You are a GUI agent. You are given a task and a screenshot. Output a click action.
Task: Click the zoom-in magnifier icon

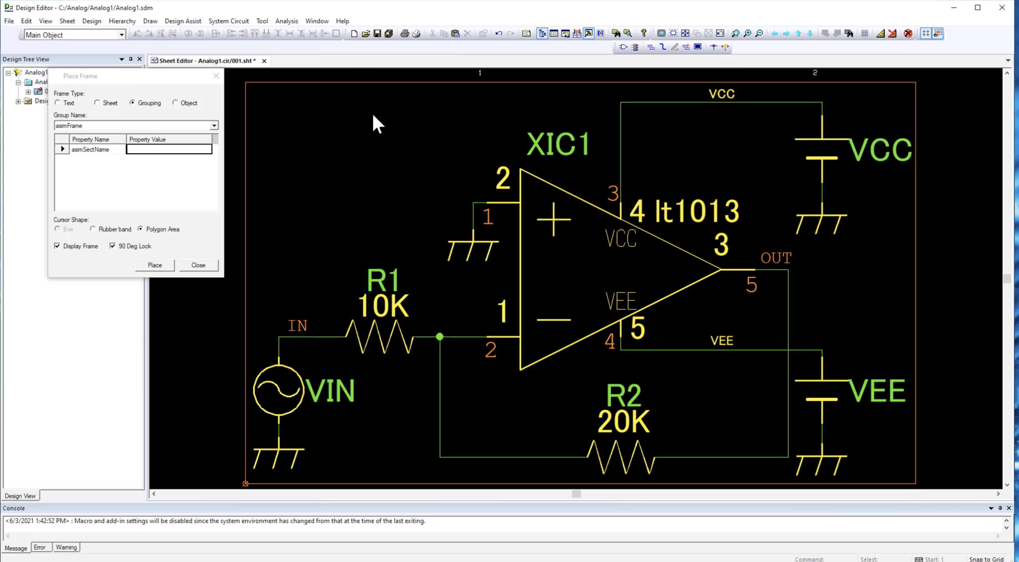point(747,34)
